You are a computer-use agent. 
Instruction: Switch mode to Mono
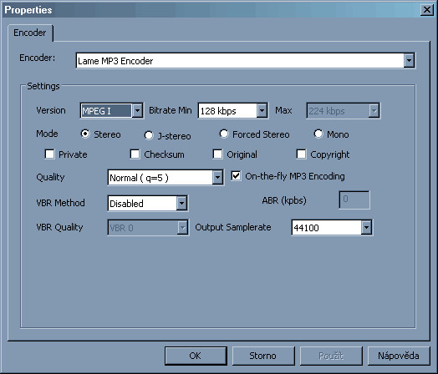point(318,134)
